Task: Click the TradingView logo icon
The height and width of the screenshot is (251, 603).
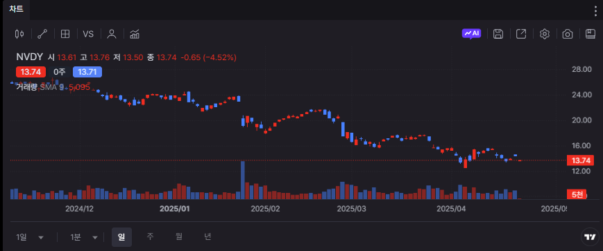Action: coord(590,237)
